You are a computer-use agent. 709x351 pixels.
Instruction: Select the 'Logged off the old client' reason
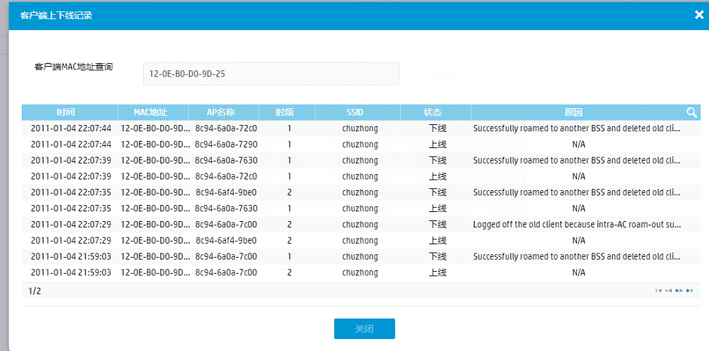tap(577, 225)
